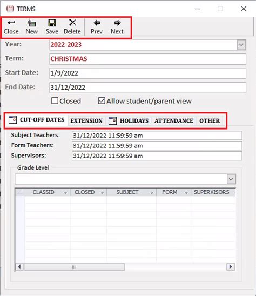Viewport: 256px width, 296px height.
Task: Open the ATTENDANCE tab
Action: 174,120
